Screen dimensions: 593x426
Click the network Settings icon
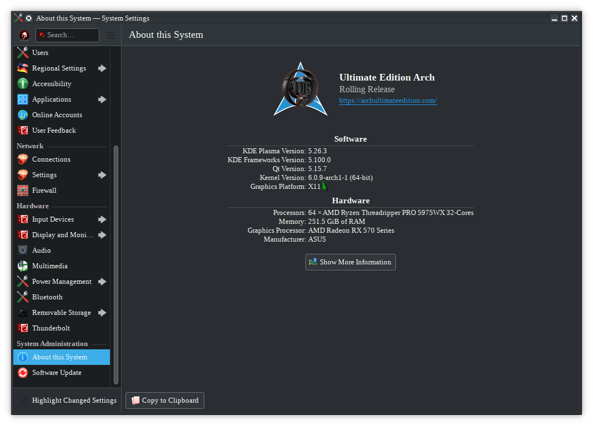click(23, 175)
